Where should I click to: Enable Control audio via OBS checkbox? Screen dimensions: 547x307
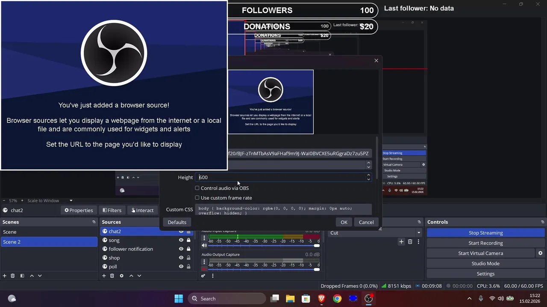[x=197, y=188]
